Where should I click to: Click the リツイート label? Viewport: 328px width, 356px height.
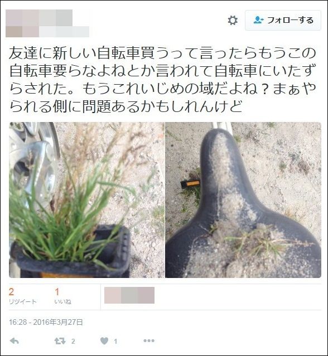[x=22, y=302]
